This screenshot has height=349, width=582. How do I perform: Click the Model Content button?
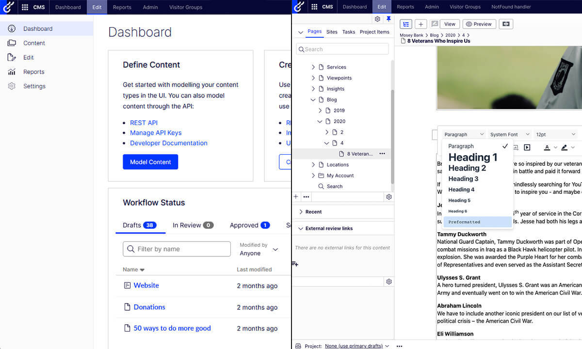click(150, 162)
